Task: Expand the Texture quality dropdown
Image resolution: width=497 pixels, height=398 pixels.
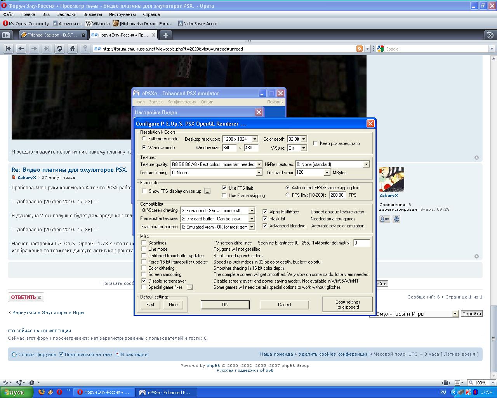Action: point(259,164)
